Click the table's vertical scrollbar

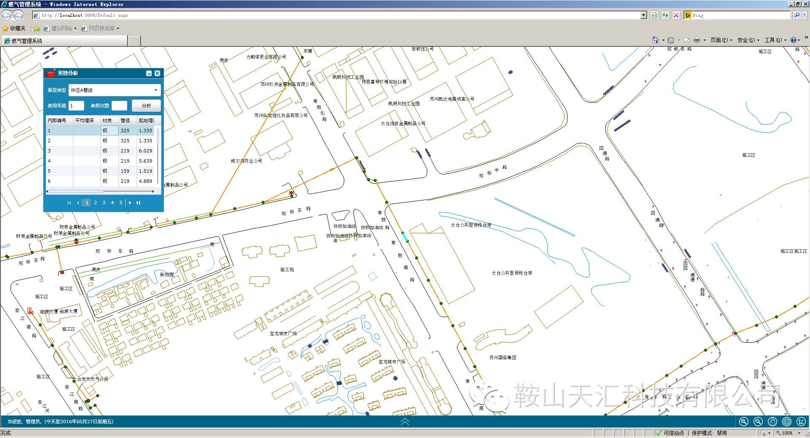(158, 155)
